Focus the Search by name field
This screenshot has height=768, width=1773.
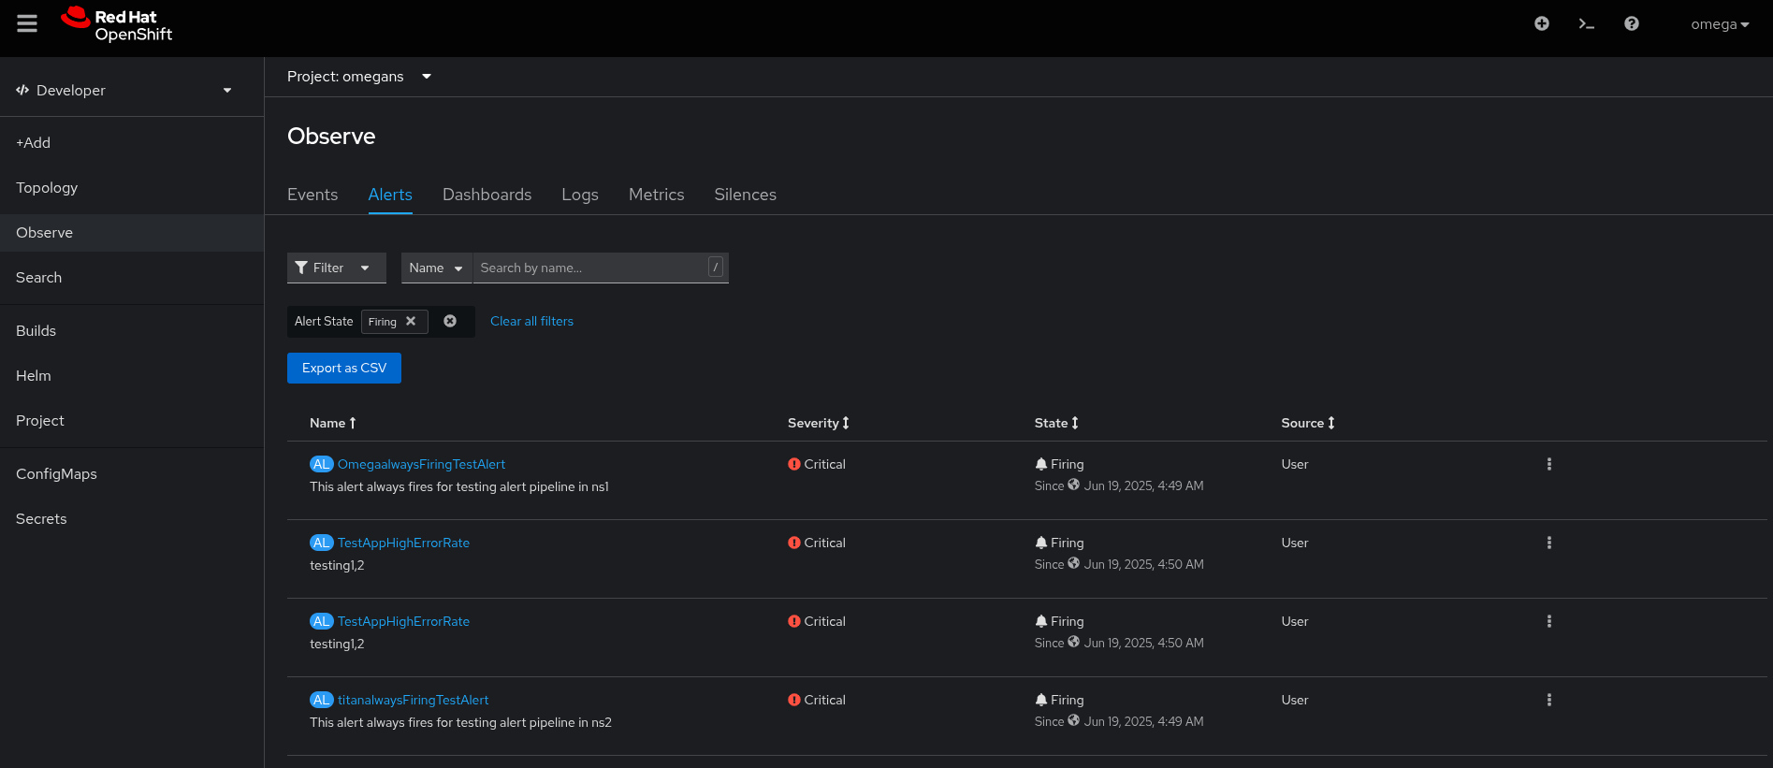(x=591, y=268)
